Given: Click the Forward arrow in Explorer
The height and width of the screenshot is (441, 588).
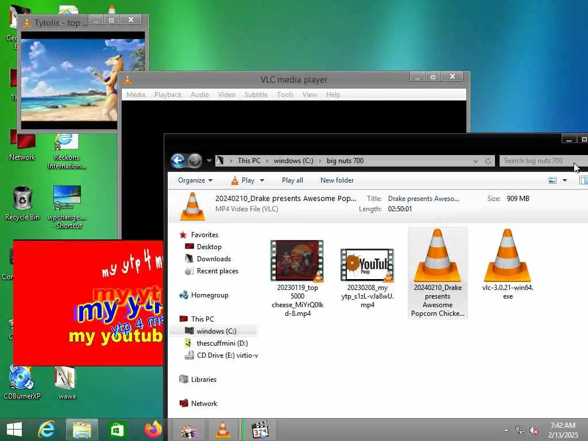Looking at the screenshot, I should [195, 161].
